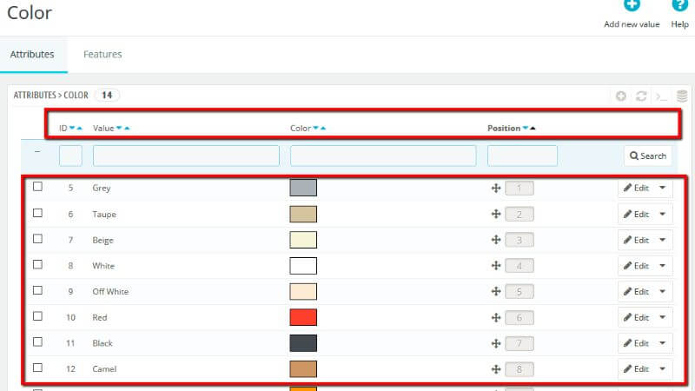Select the Red row checkbox
This screenshot has height=391, width=695.
pos(37,316)
